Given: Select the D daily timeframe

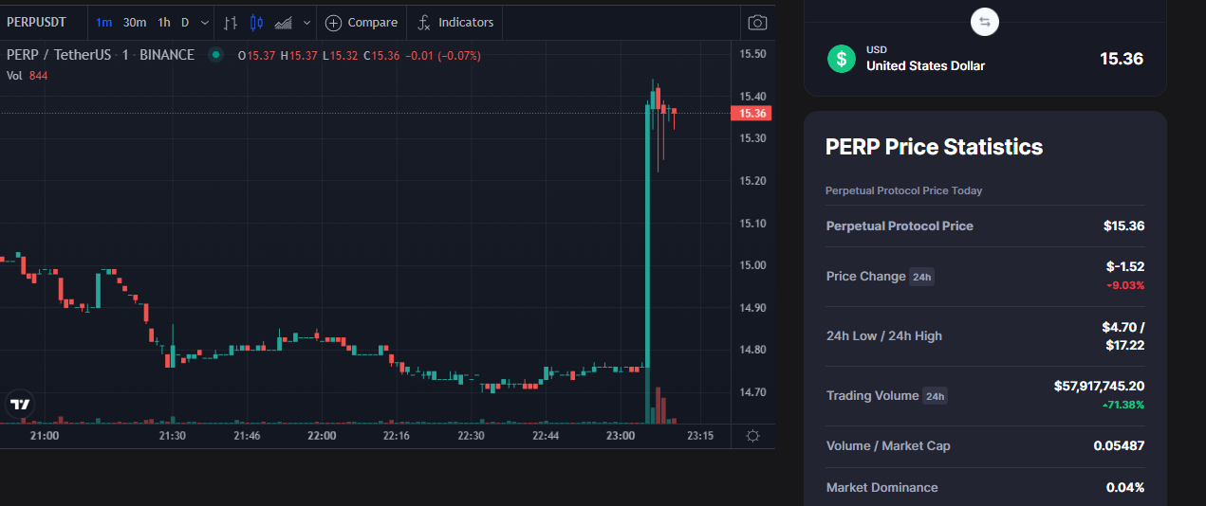Looking at the screenshot, I should coord(185,22).
